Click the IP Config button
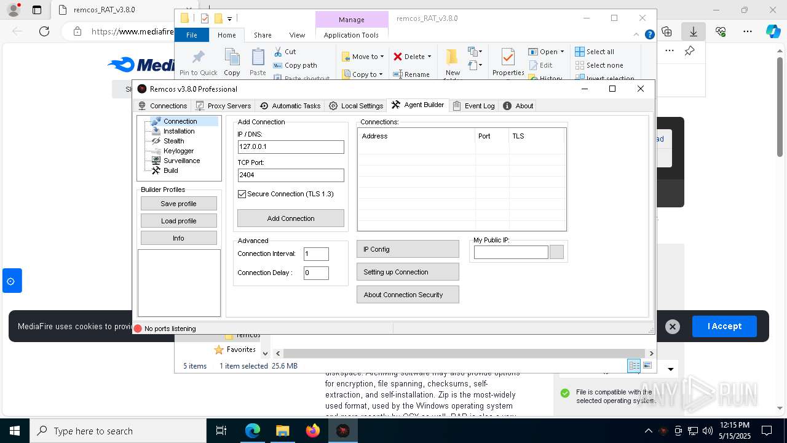787x443 pixels. 408,249
